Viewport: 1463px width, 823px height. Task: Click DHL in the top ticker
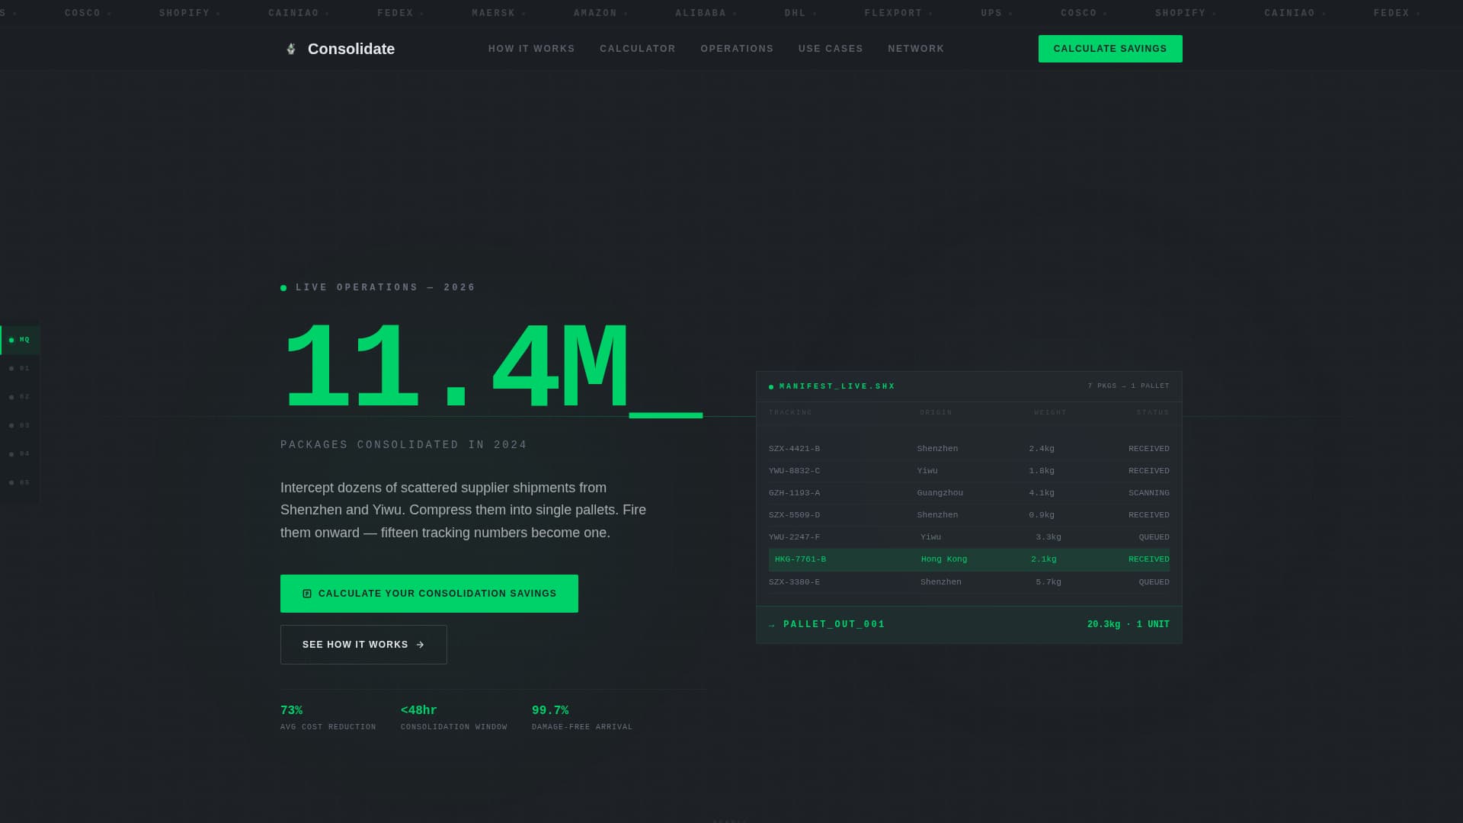pos(796,14)
